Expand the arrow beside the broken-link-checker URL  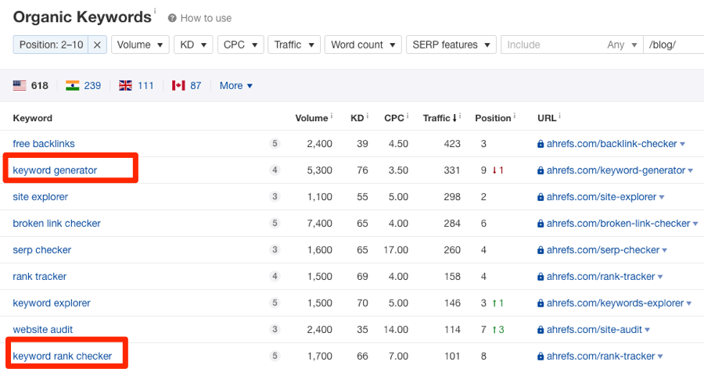tap(695, 224)
